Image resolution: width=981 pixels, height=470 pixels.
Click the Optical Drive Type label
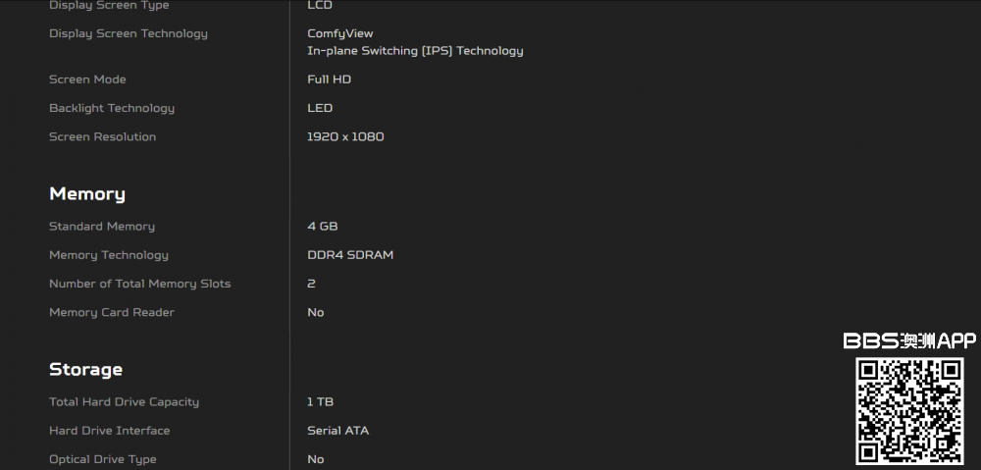[x=103, y=459]
